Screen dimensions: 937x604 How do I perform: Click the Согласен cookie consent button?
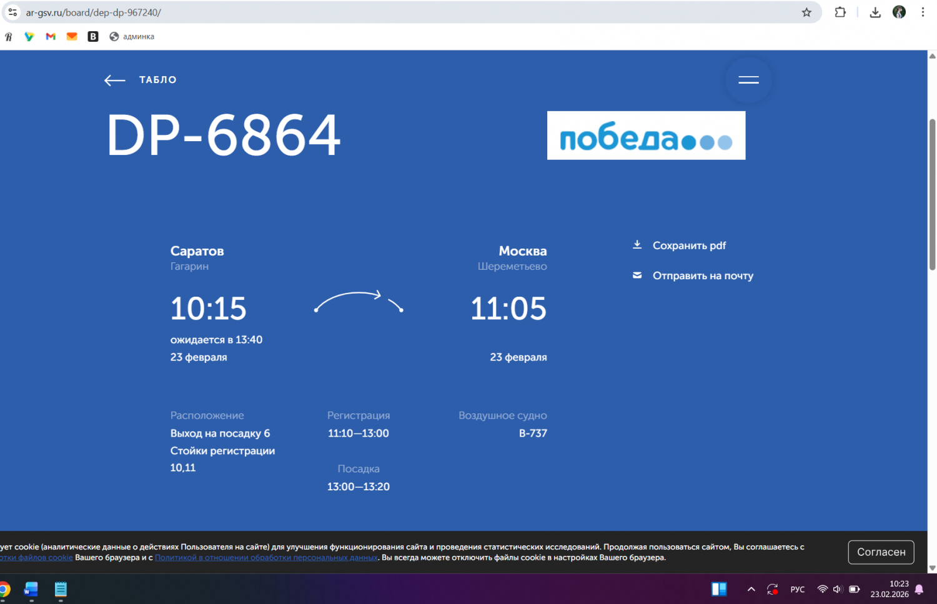pyautogui.click(x=881, y=552)
